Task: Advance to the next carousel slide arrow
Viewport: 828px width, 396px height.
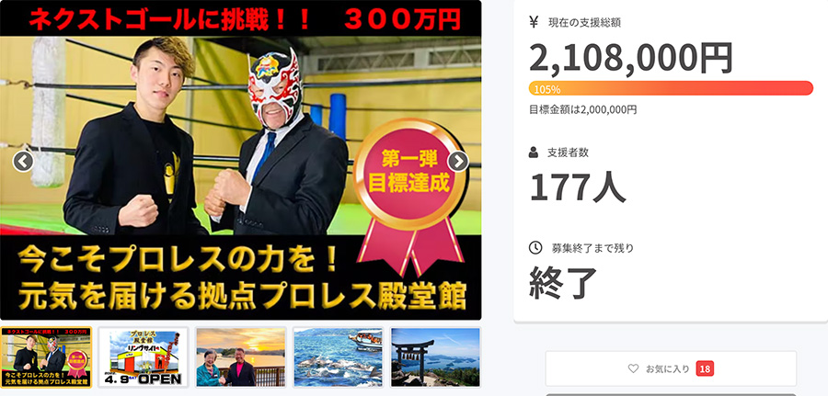Action: [x=458, y=162]
